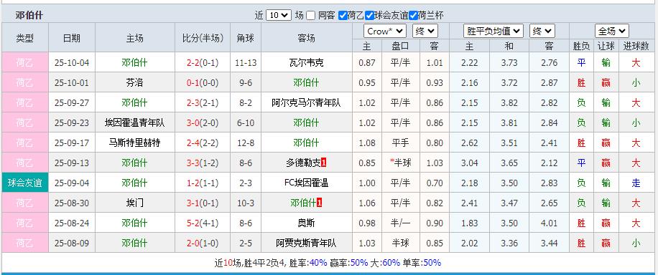Image resolution: width=658 pixels, height=275 pixels.
Task: Click the *半球 handicap cell
Action: [401, 163]
